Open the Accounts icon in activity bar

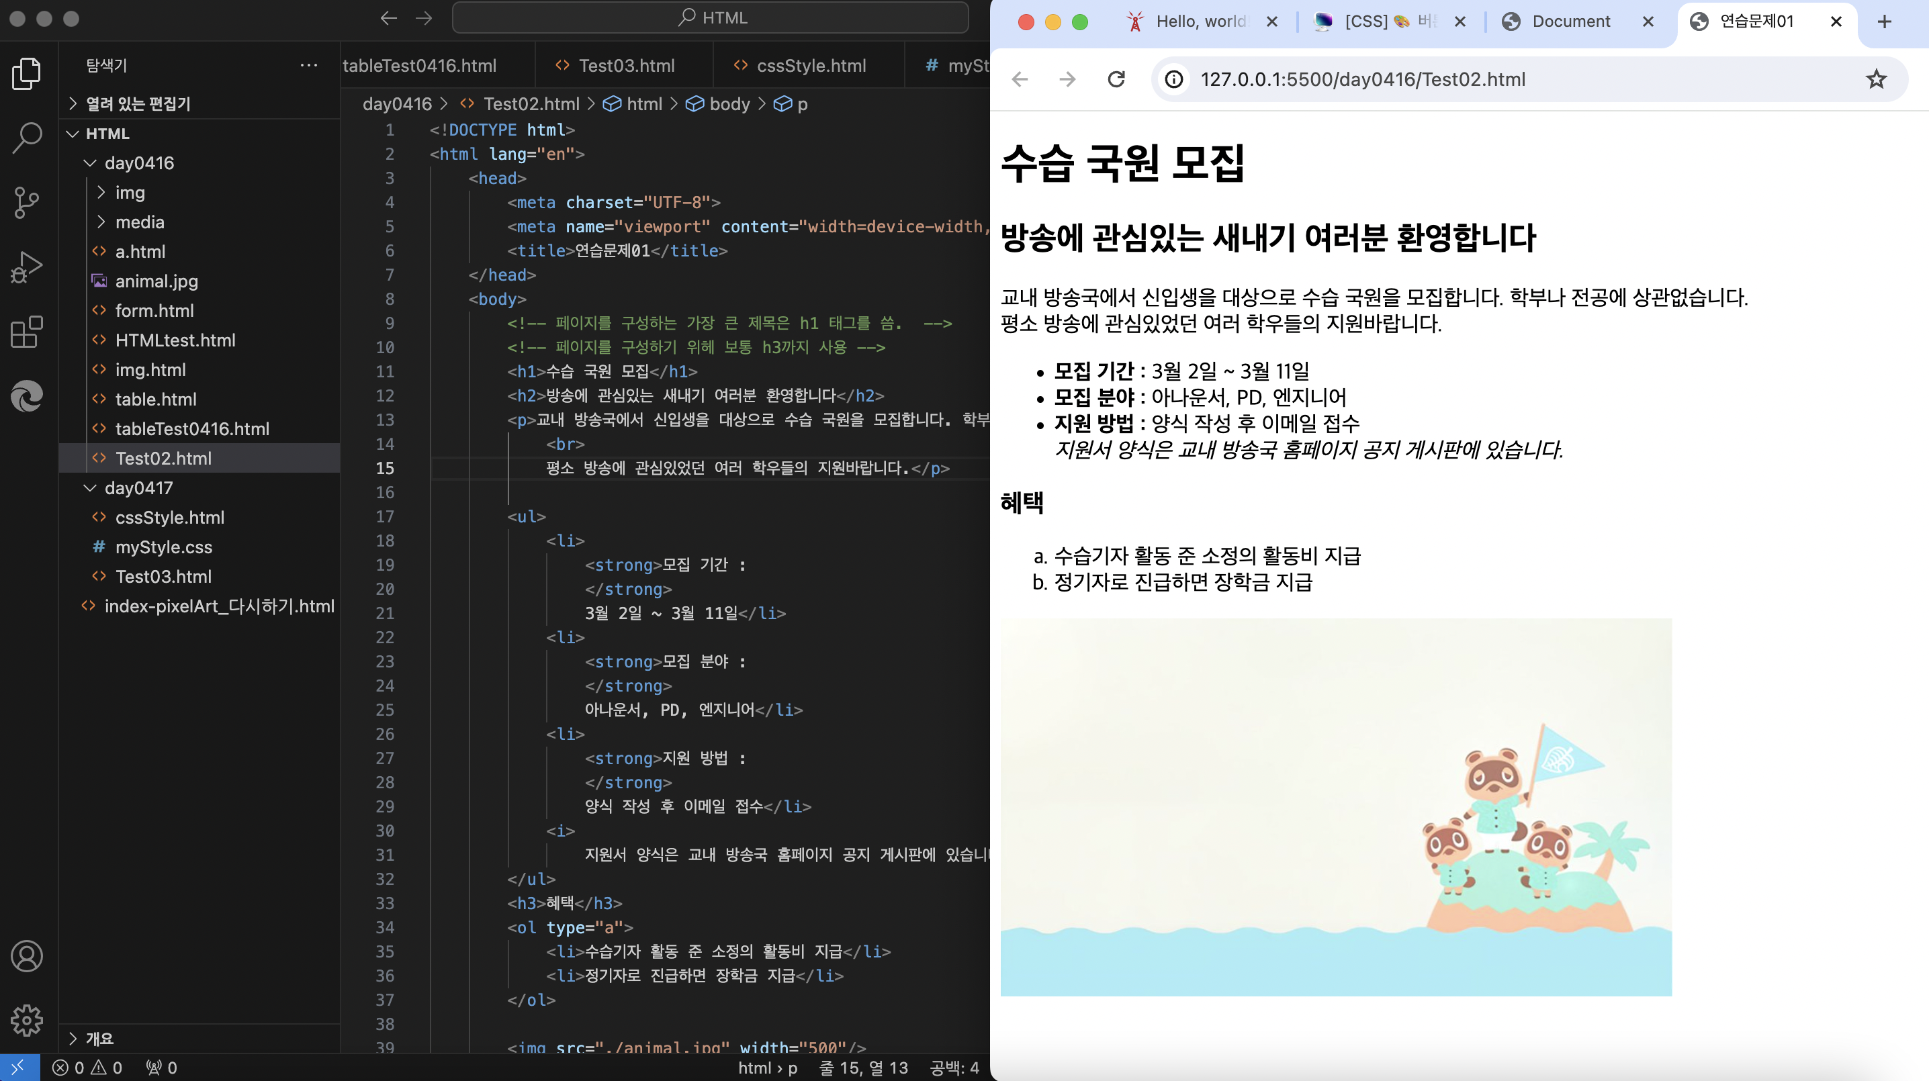point(27,956)
